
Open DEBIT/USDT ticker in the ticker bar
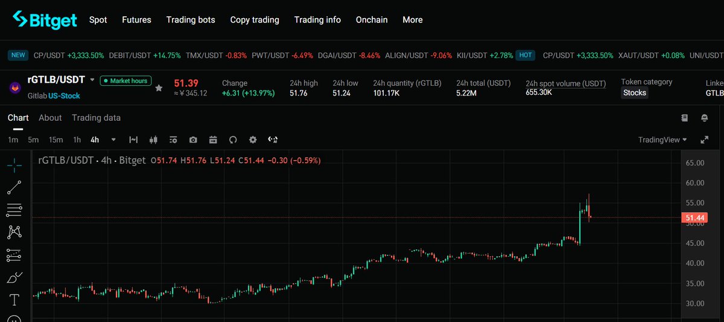click(x=145, y=55)
